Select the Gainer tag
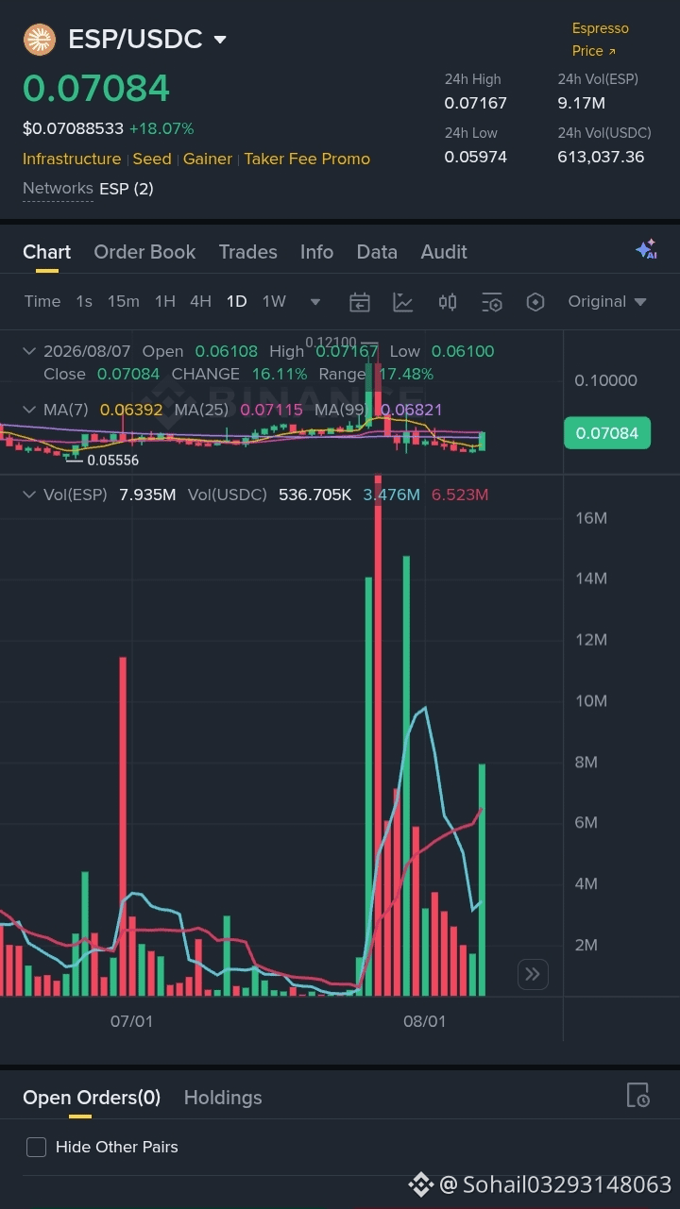 tap(208, 159)
